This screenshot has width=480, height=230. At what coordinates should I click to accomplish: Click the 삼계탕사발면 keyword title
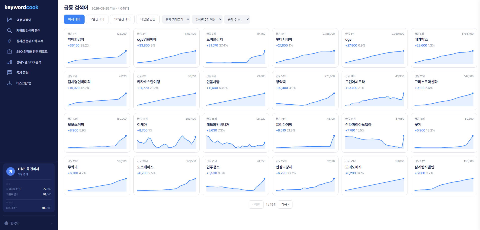coord(424,167)
